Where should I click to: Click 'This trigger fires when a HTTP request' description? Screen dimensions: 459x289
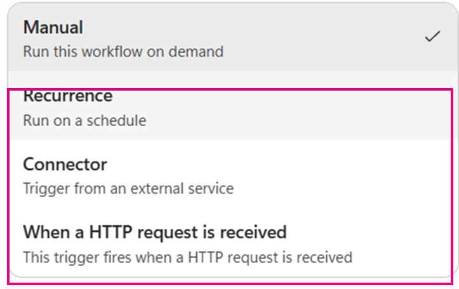[188, 257]
